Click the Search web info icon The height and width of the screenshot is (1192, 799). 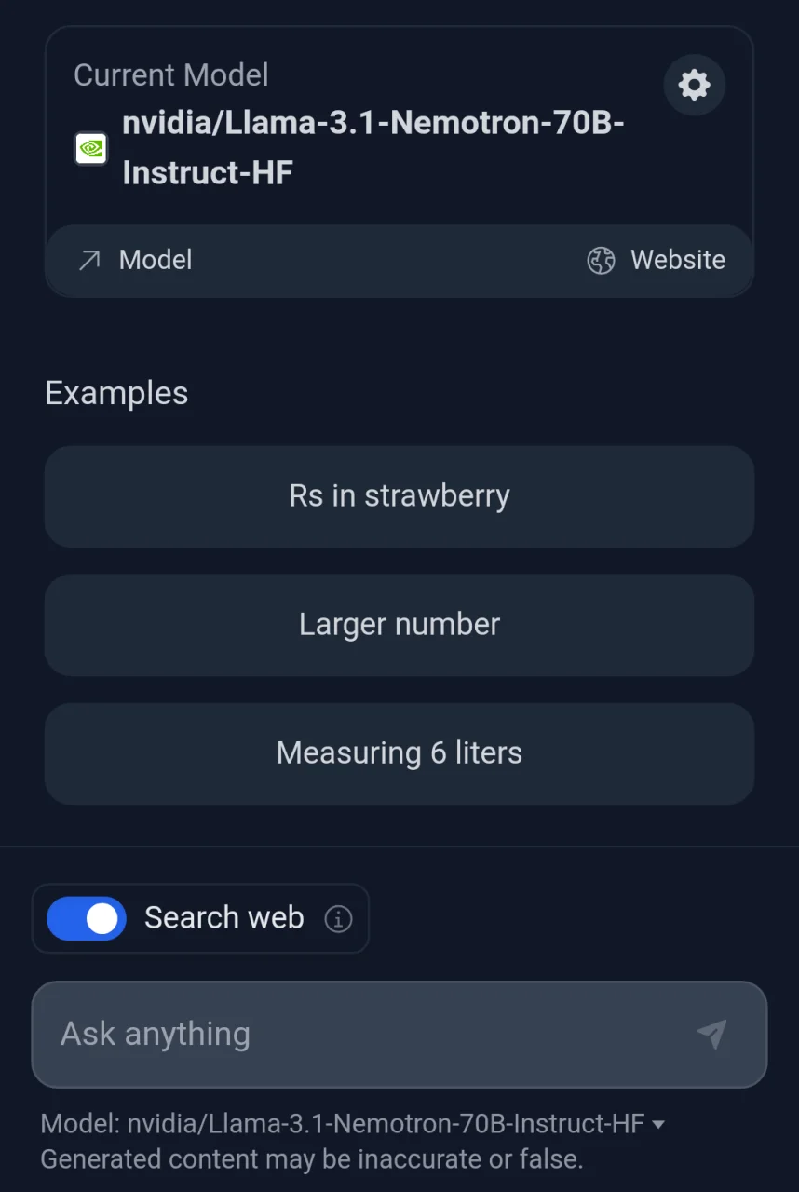[x=338, y=919]
